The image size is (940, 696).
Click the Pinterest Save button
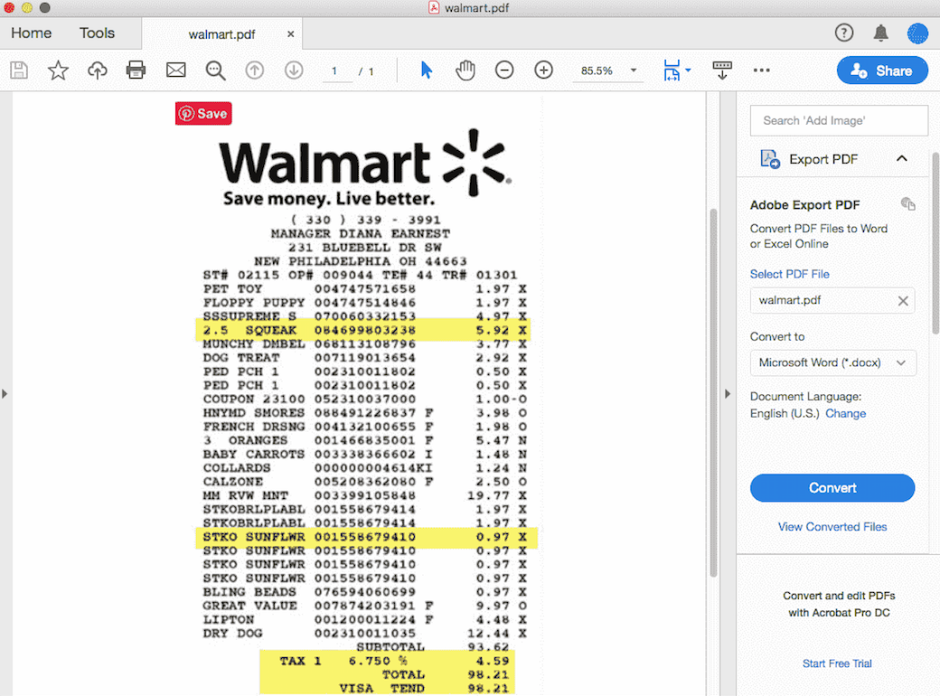pyautogui.click(x=204, y=113)
